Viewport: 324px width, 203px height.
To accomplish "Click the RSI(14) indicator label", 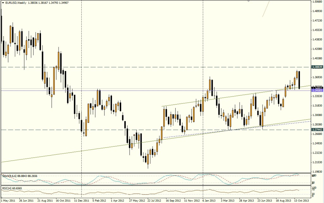I will coord(7,187).
